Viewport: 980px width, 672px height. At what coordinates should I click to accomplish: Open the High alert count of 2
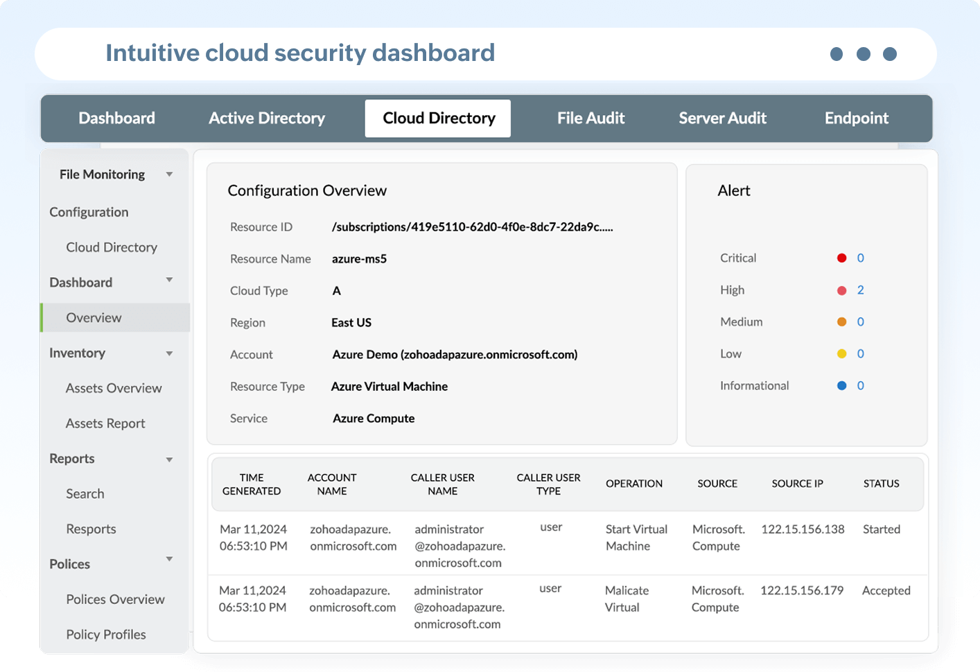coord(861,290)
